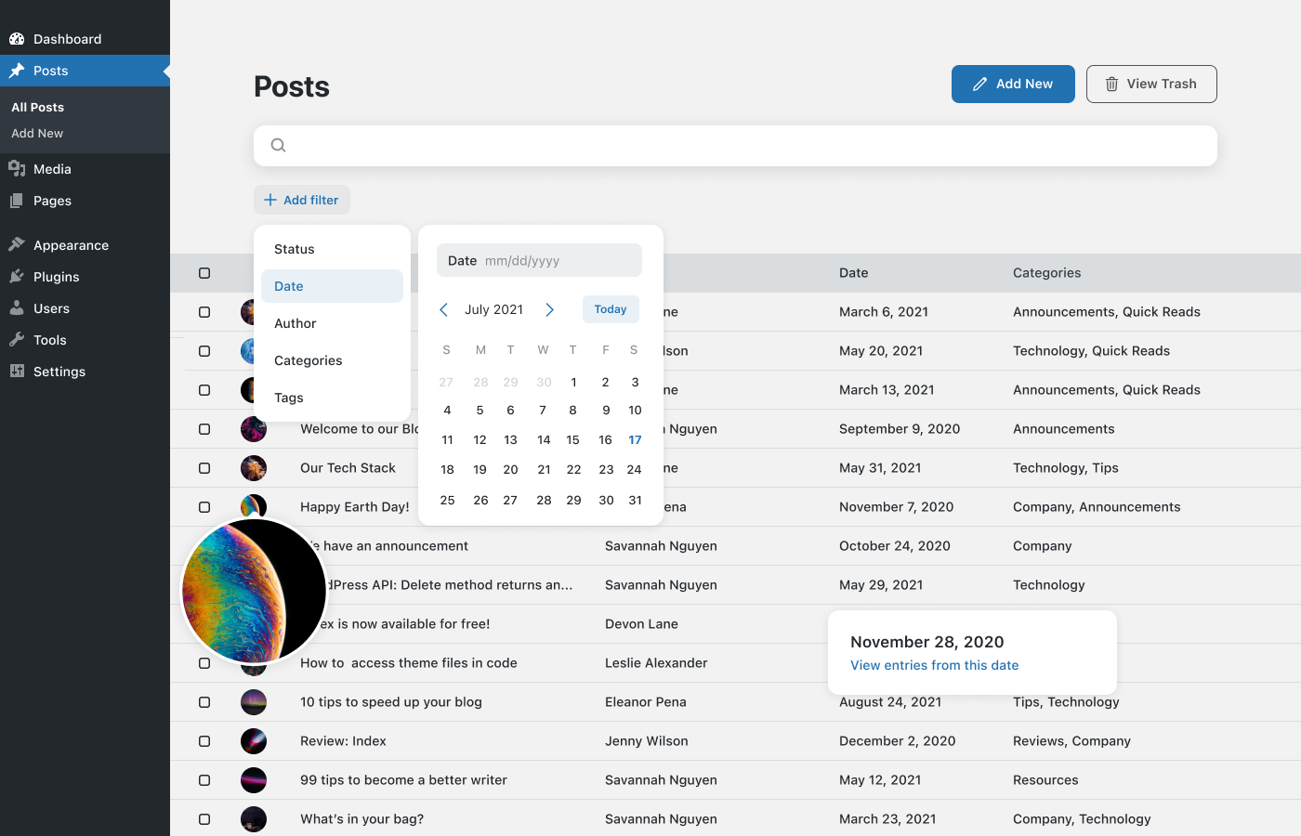
Task: Select July 1 in the calendar
Action: point(573,382)
